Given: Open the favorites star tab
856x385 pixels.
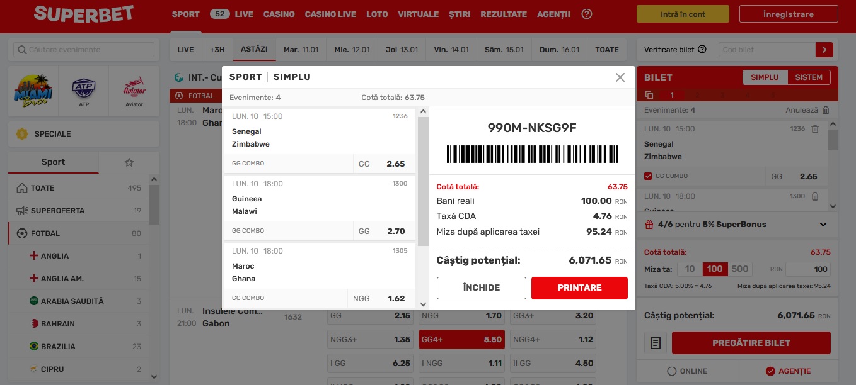Looking at the screenshot, I should (x=129, y=162).
